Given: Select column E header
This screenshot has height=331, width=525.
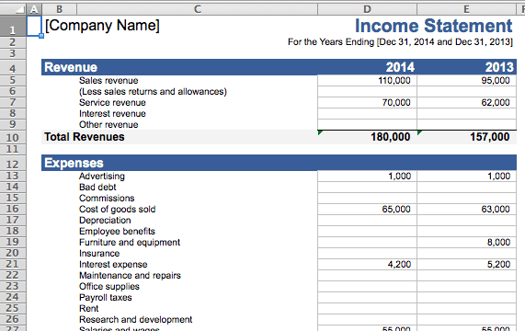Looking at the screenshot, I should coord(466,9).
